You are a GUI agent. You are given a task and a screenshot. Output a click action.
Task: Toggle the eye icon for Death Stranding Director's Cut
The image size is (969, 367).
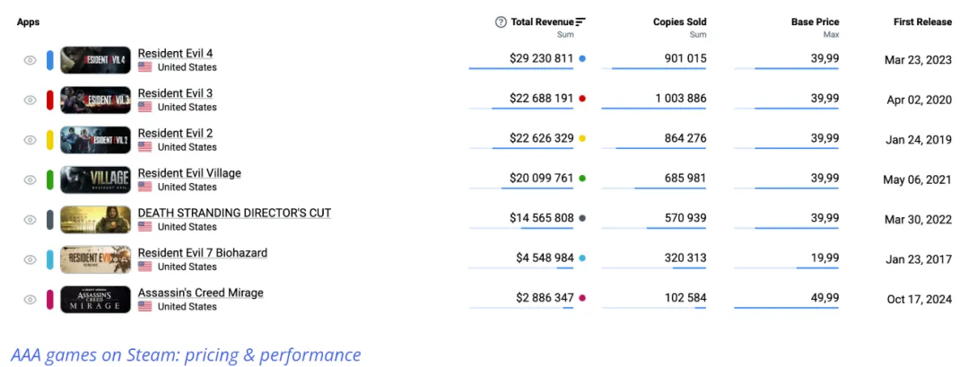[30, 220]
